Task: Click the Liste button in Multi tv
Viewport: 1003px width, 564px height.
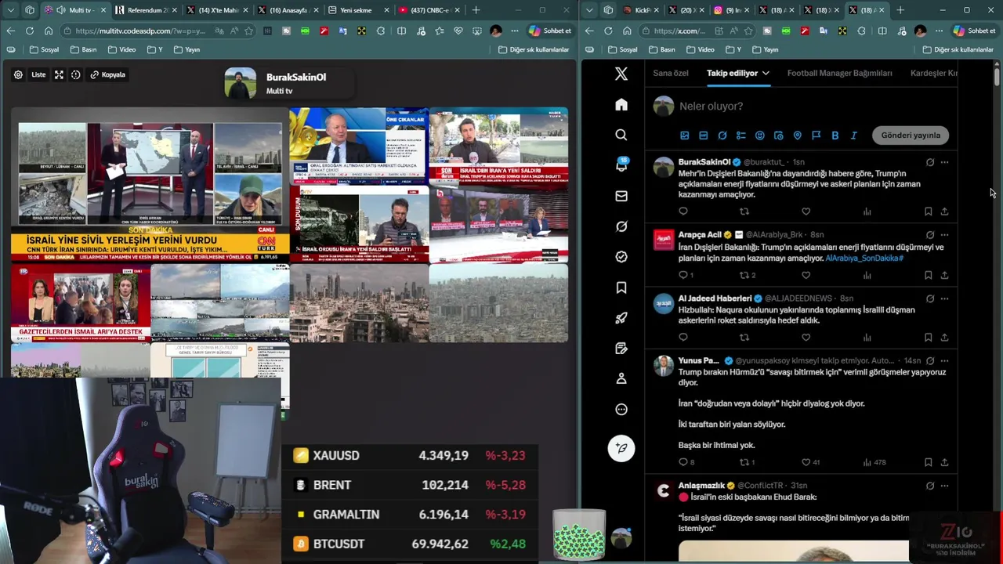Action: [38, 74]
